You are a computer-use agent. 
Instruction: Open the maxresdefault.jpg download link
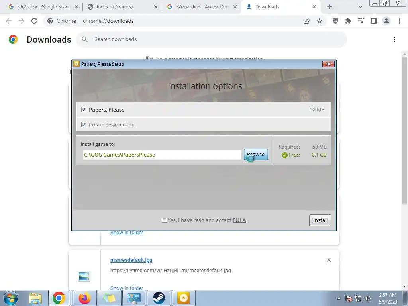coord(131,260)
